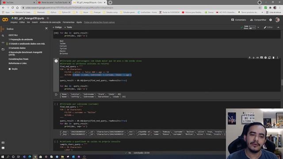Star the BD_g01_ArangoDB.ipynb notebook
The width and height of the screenshot is (283, 159).
48,18
